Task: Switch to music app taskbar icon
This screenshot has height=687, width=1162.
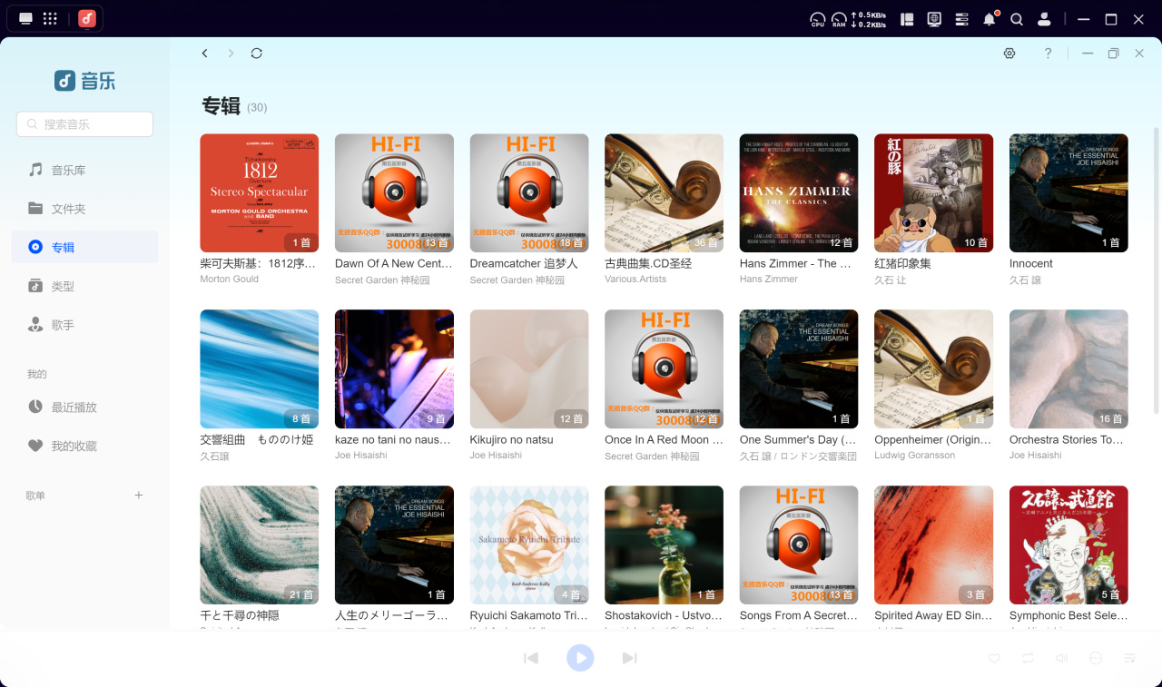Action: 87,19
